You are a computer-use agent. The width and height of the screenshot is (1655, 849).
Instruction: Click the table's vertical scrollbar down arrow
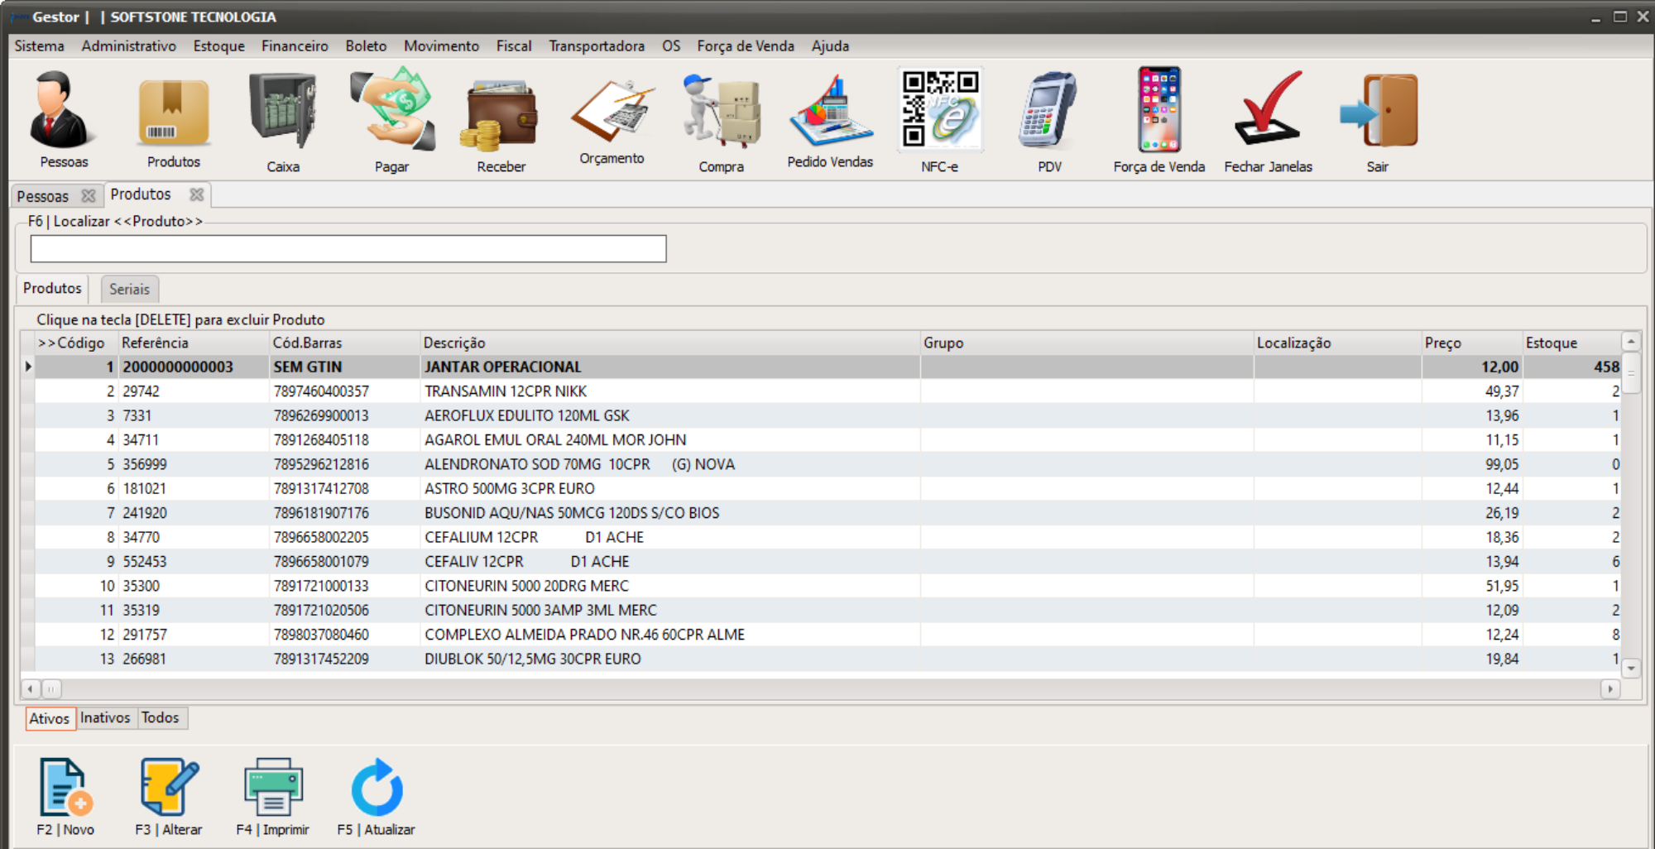click(1631, 668)
